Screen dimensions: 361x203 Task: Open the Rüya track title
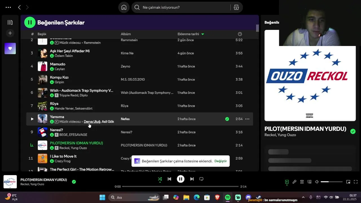54,104
